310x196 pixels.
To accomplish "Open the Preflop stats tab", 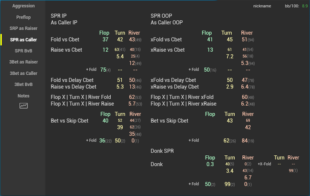I will point(23,17).
